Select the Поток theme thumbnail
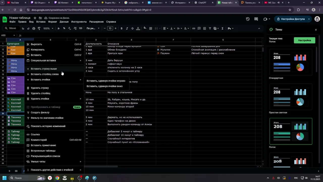Image resolution: width=323 pixels, height=182 pixels. (291, 131)
